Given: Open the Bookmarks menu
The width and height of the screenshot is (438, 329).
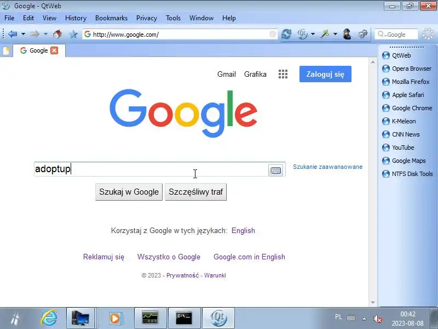Looking at the screenshot, I should 111,18.
